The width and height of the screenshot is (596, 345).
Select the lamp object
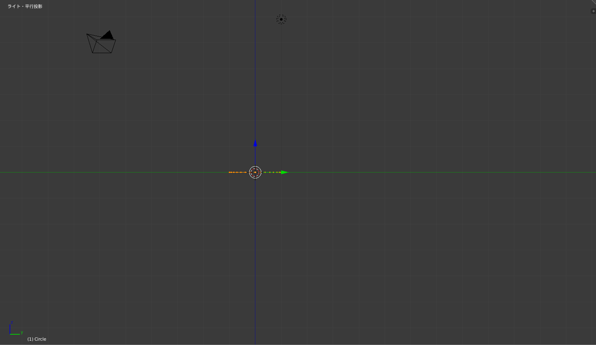pyautogui.click(x=281, y=19)
